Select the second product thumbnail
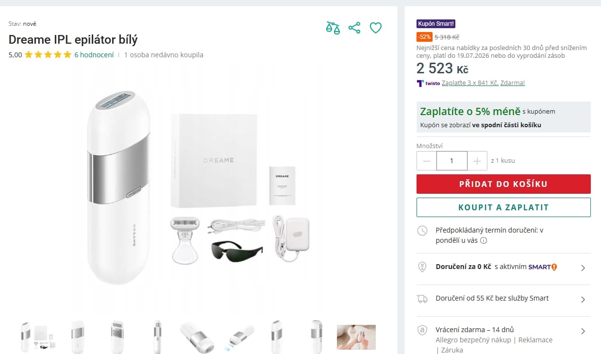This screenshot has width=601, height=354. tap(78, 337)
